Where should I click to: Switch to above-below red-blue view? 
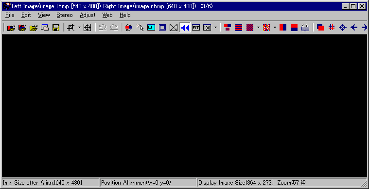[294, 28]
